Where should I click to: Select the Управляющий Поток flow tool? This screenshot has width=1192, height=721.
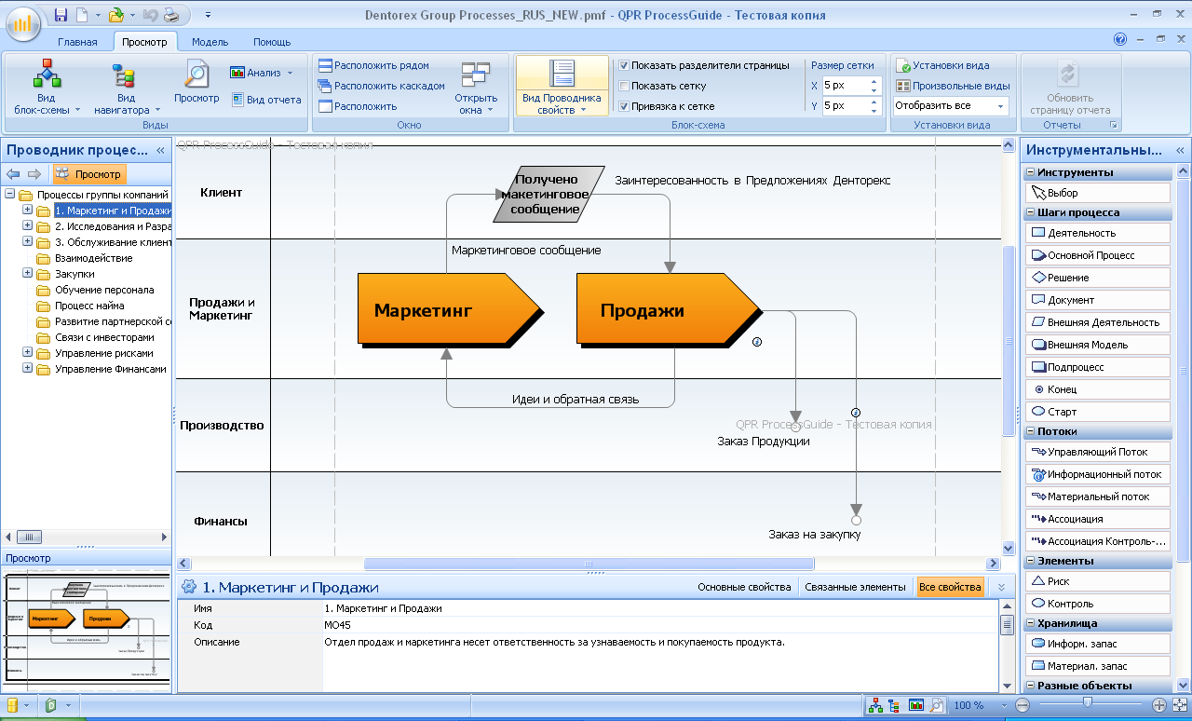[x=1098, y=452]
